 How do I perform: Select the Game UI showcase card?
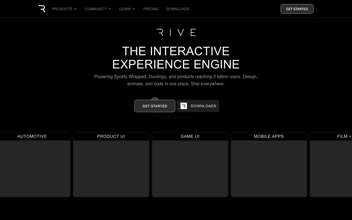[x=190, y=165]
